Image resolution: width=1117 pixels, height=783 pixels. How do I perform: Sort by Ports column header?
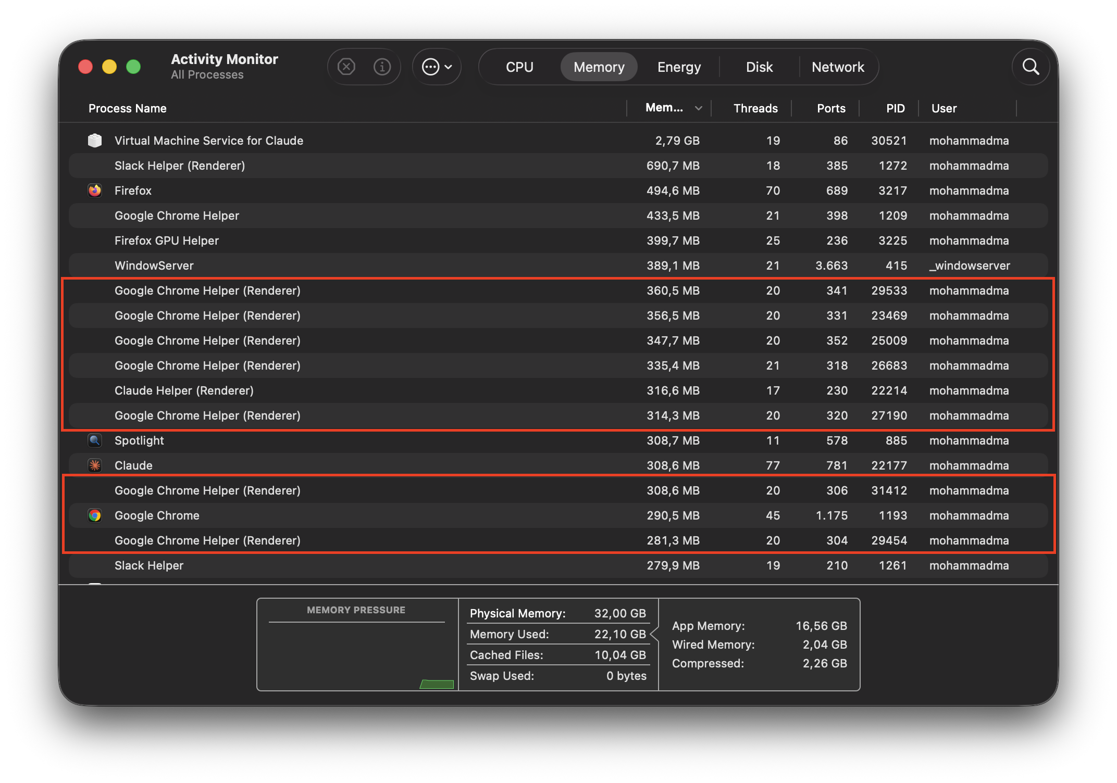831,108
